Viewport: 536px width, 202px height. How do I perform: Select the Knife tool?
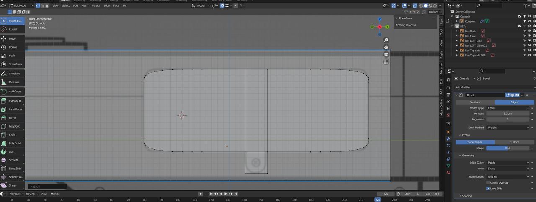pos(13,135)
